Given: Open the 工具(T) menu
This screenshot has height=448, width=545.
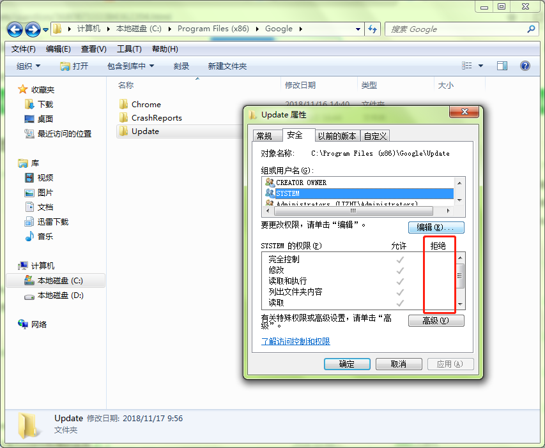Looking at the screenshot, I should 129,49.
